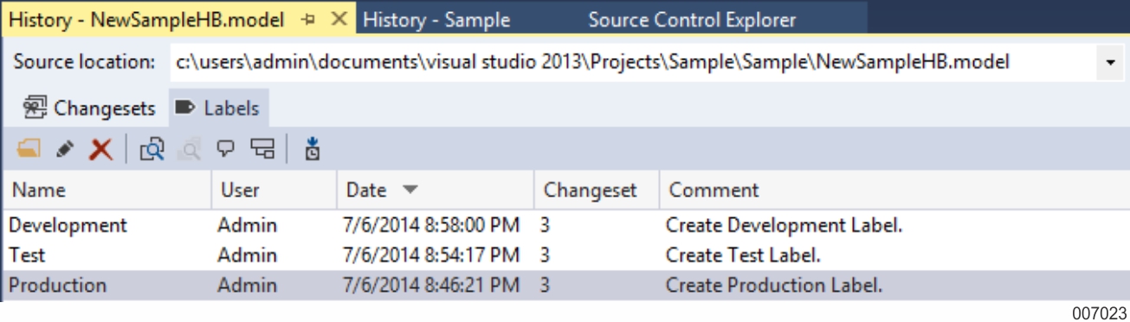This screenshot has height=322, width=1130.
Task: Open the Source Control Explorer tab
Action: [692, 20]
